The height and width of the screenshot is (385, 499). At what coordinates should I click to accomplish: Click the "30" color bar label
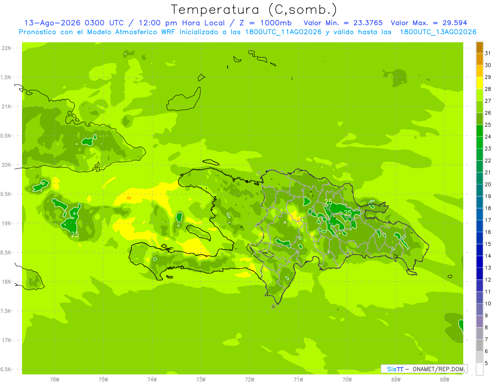tap(488, 65)
